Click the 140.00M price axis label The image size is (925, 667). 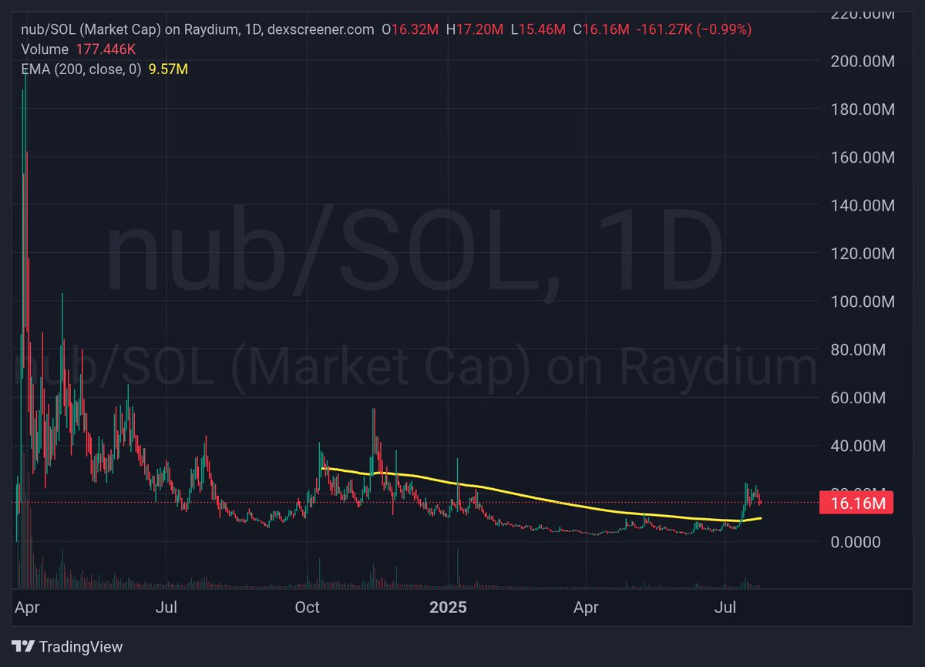click(862, 205)
